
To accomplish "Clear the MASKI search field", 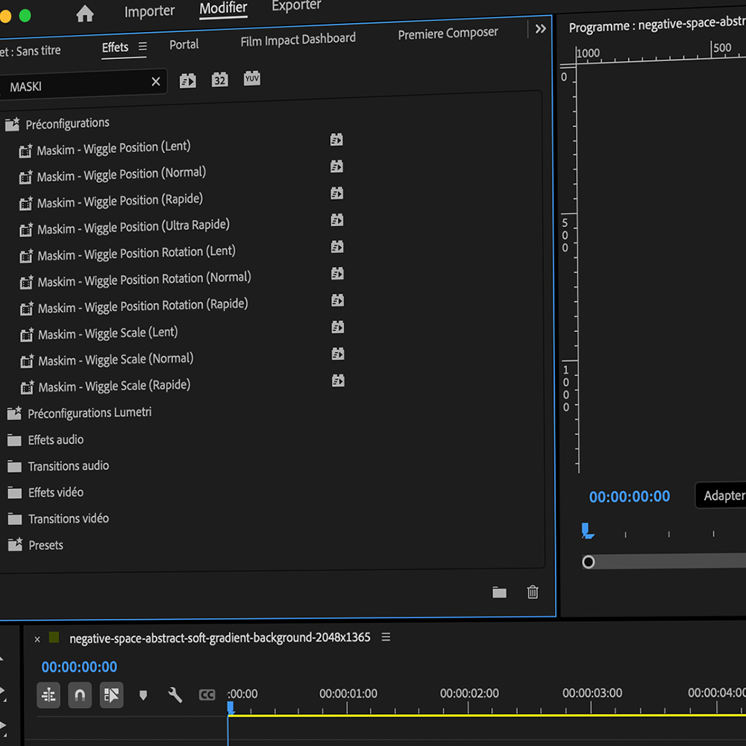I will (156, 82).
